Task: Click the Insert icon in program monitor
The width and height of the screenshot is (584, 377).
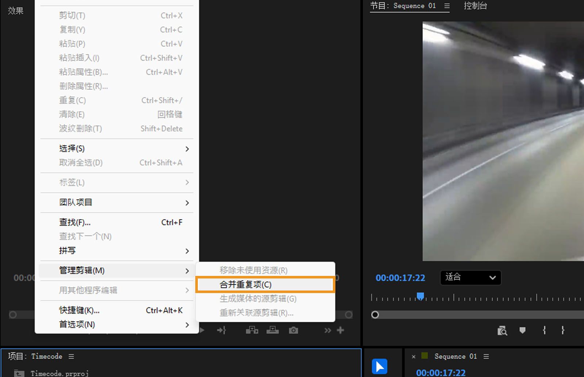Action: [252, 330]
